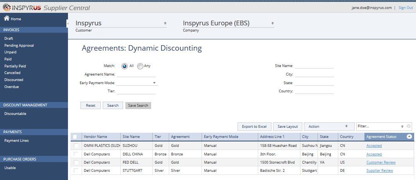This screenshot has width=416, height=180.
Task: Open the Inspyrus Europe (EBS) Company dropdown
Action: (x=228, y=23)
